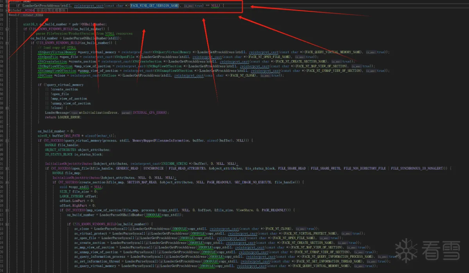
Task: Click the 'sc_set_information_thread' assignment
Action: pyautogui.click(x=97, y=261)
